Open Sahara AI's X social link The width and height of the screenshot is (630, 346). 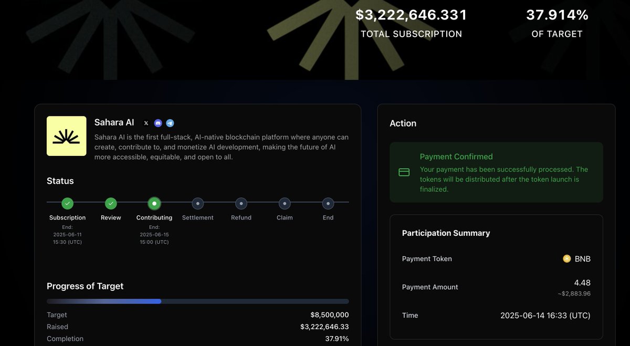(x=146, y=123)
